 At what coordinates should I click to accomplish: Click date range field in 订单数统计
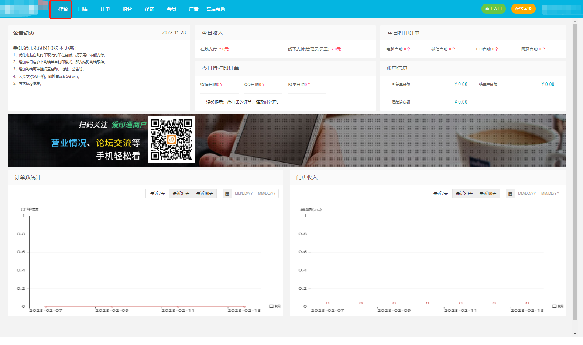coord(255,194)
